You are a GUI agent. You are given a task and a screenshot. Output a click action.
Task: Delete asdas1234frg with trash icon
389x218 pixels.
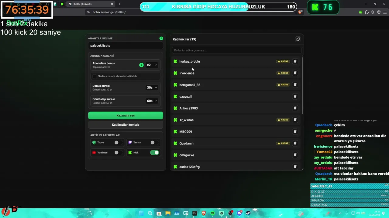click(295, 167)
